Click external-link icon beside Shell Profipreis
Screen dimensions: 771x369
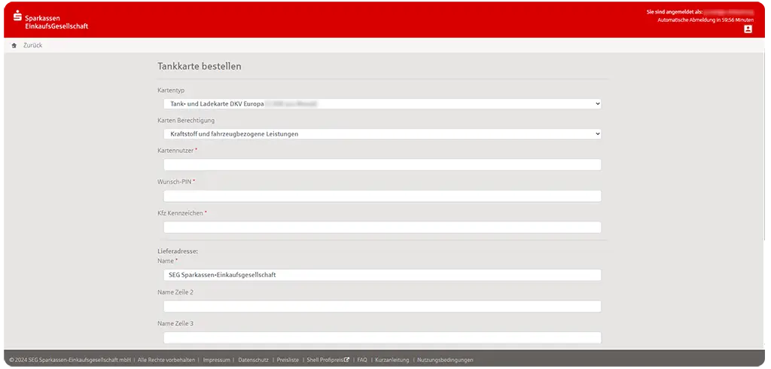click(346, 360)
